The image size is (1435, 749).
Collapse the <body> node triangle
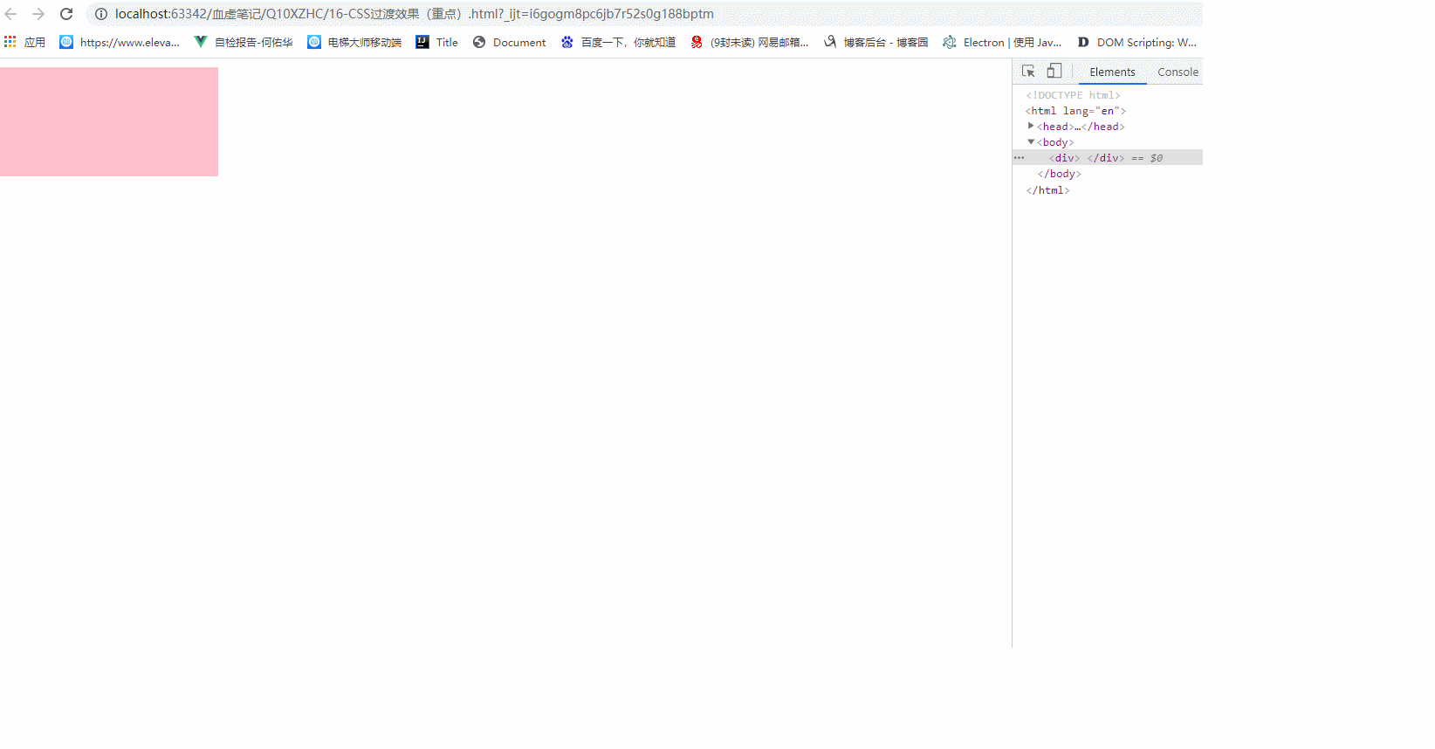pos(1031,141)
